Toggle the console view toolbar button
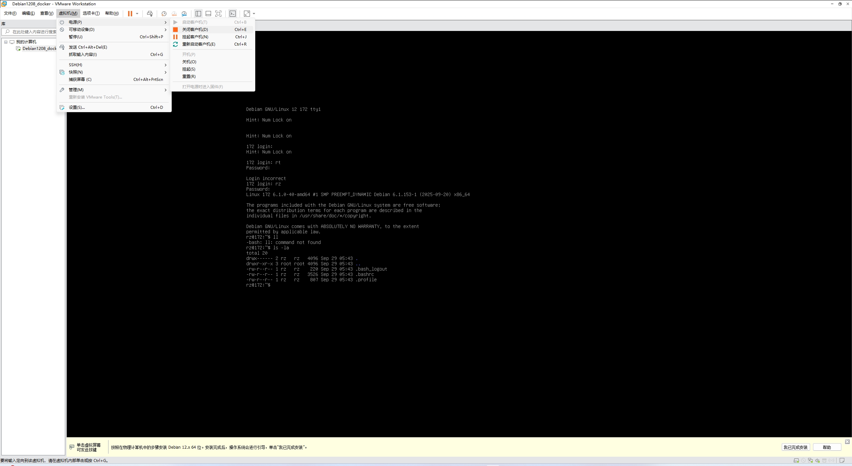Screen dimensions: 852x466 point(233,14)
